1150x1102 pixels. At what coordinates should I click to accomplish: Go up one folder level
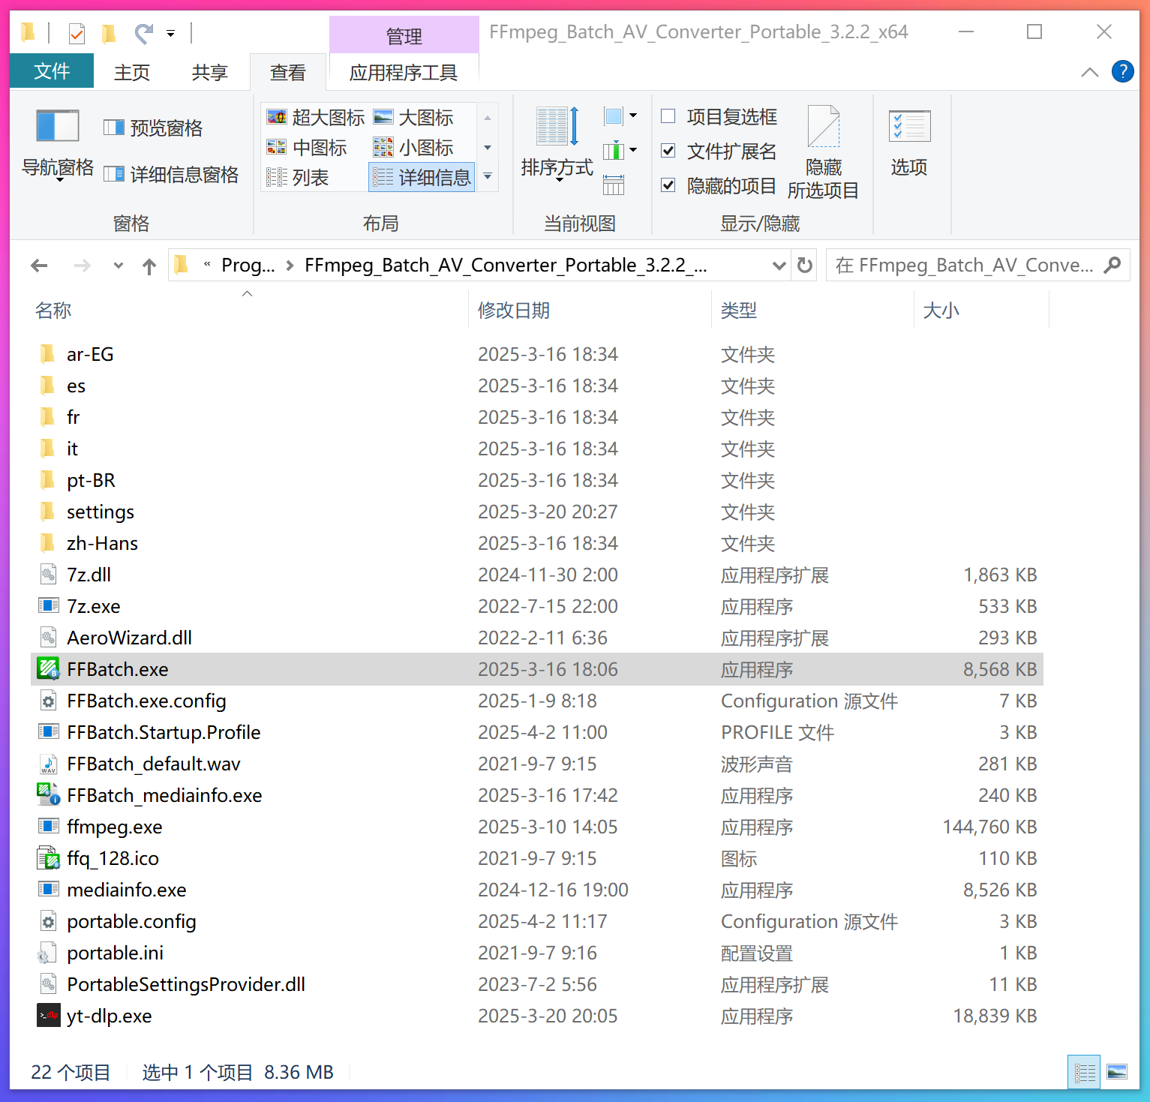[149, 266]
